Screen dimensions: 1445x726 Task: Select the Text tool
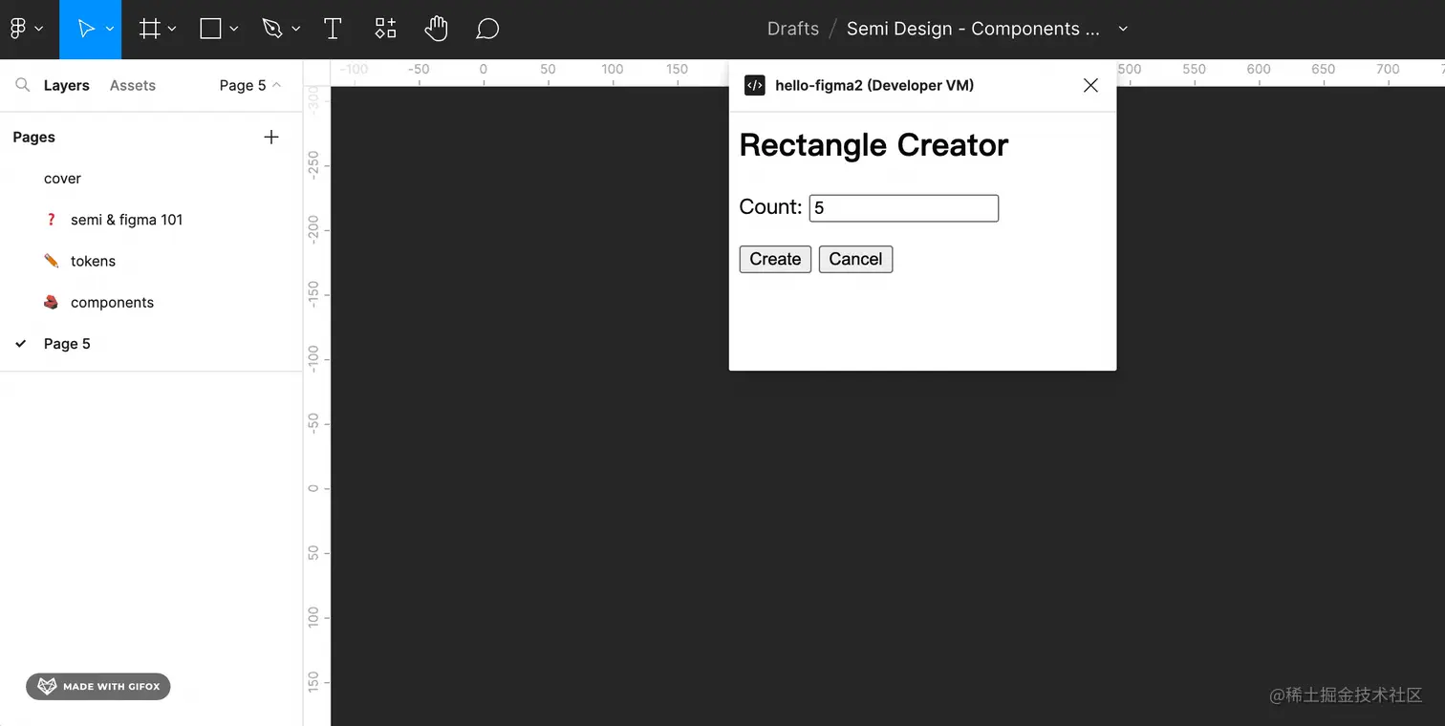333,29
